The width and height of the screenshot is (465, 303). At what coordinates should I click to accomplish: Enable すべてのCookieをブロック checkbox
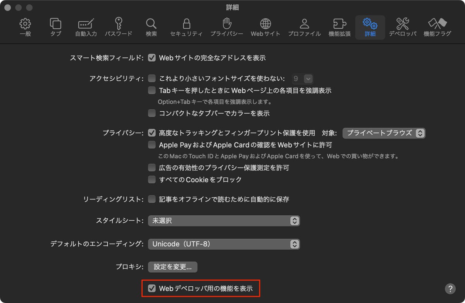pyautogui.click(x=152, y=179)
